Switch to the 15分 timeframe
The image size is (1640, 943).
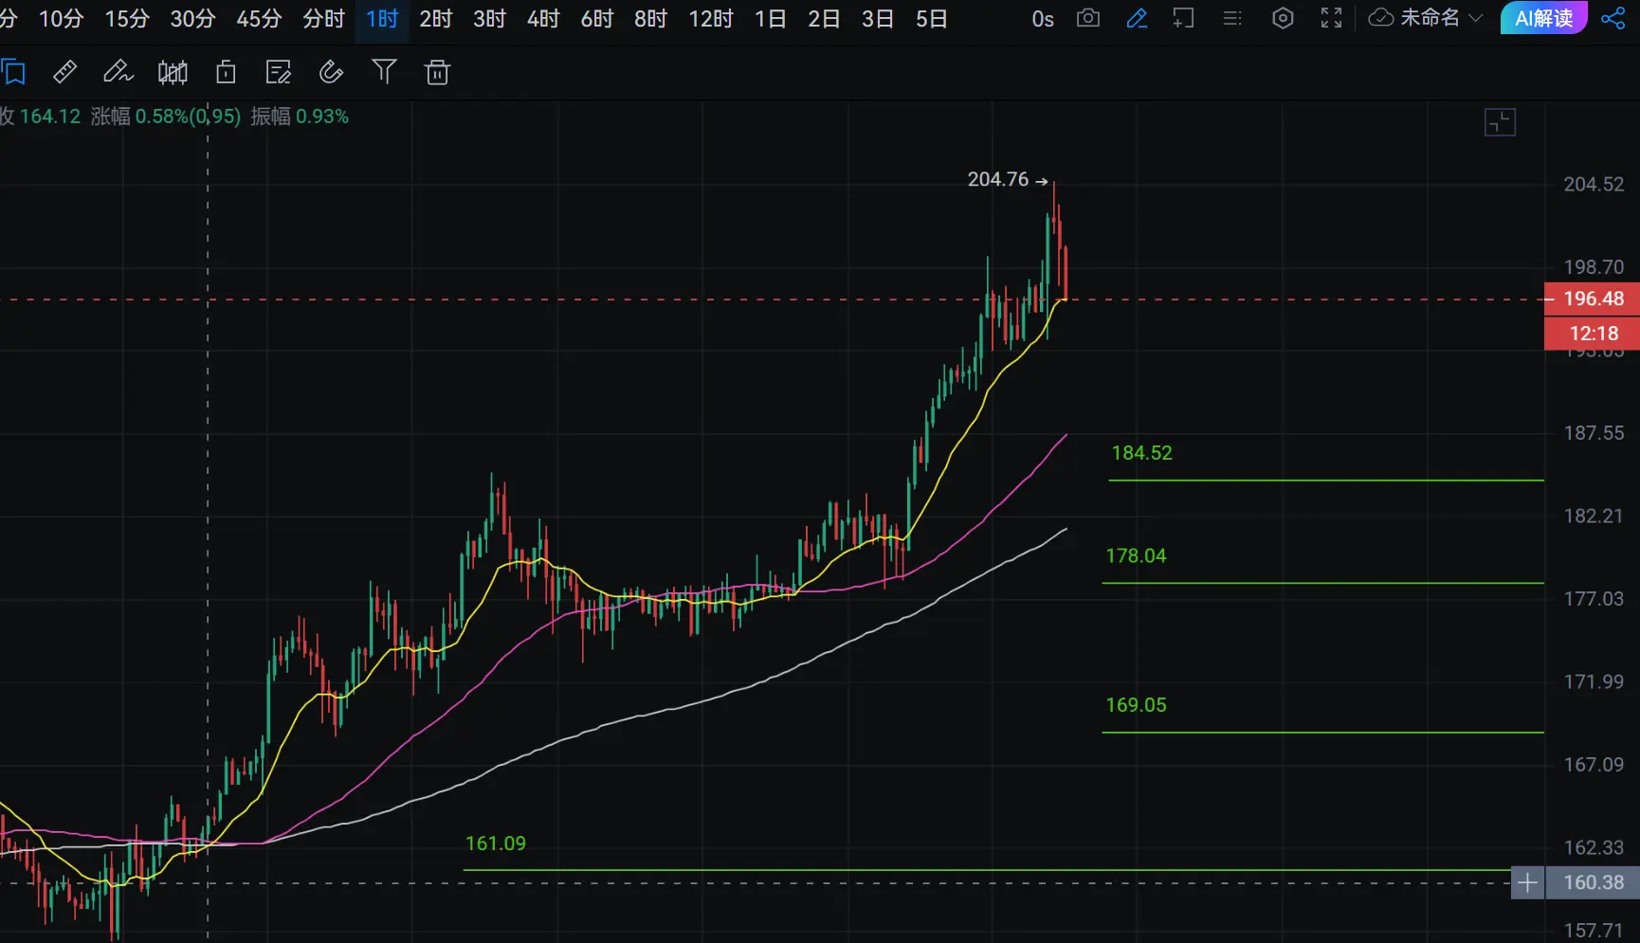tap(127, 19)
